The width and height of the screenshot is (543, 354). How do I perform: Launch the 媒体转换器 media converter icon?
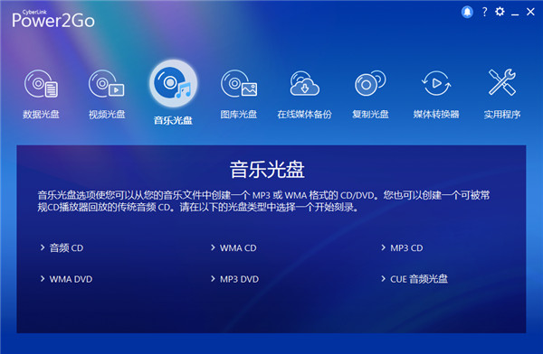436,83
